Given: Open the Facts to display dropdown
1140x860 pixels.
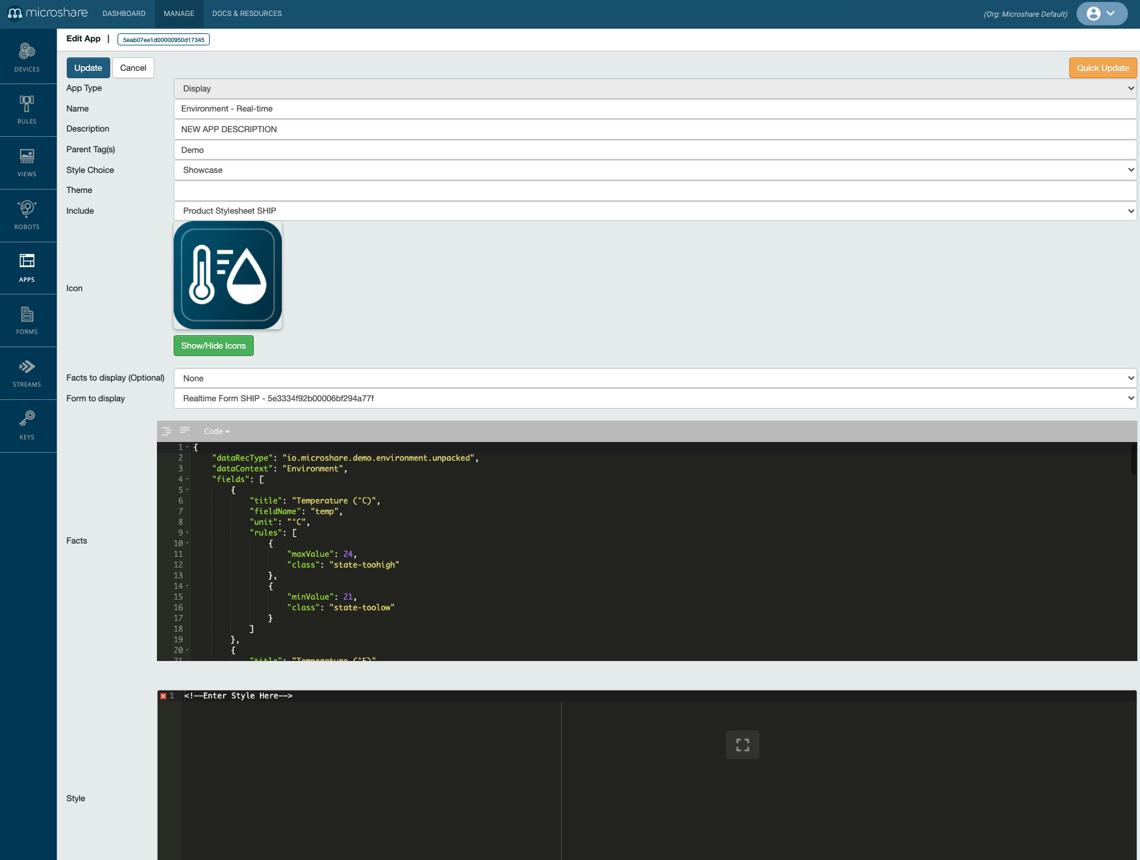Looking at the screenshot, I should (x=655, y=378).
